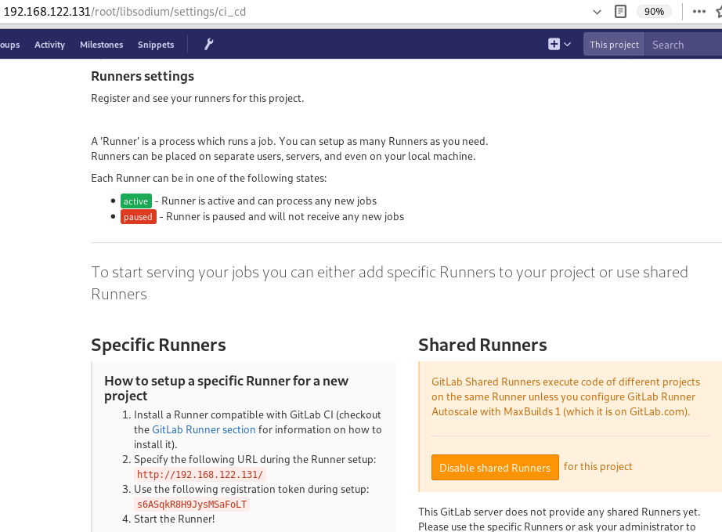
Task: Expand the chevron beside the plus icon
Action: (568, 45)
